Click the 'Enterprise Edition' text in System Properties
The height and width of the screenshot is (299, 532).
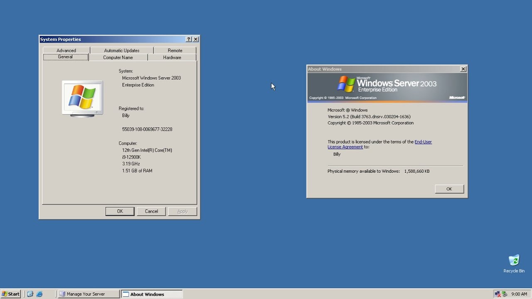138,85
